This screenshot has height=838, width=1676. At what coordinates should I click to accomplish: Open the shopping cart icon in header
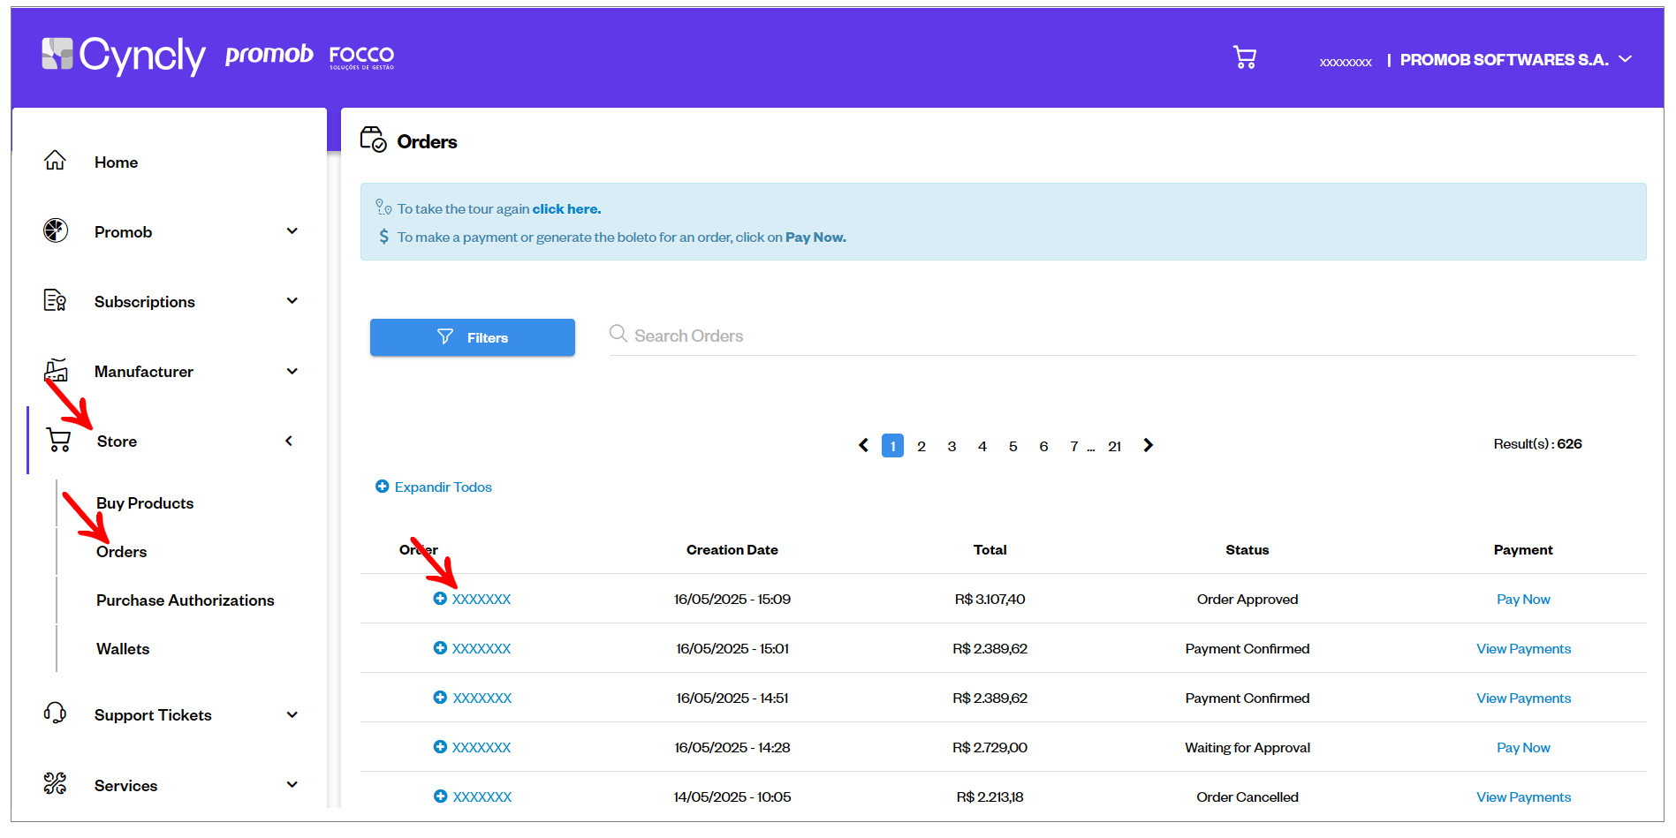click(x=1245, y=58)
